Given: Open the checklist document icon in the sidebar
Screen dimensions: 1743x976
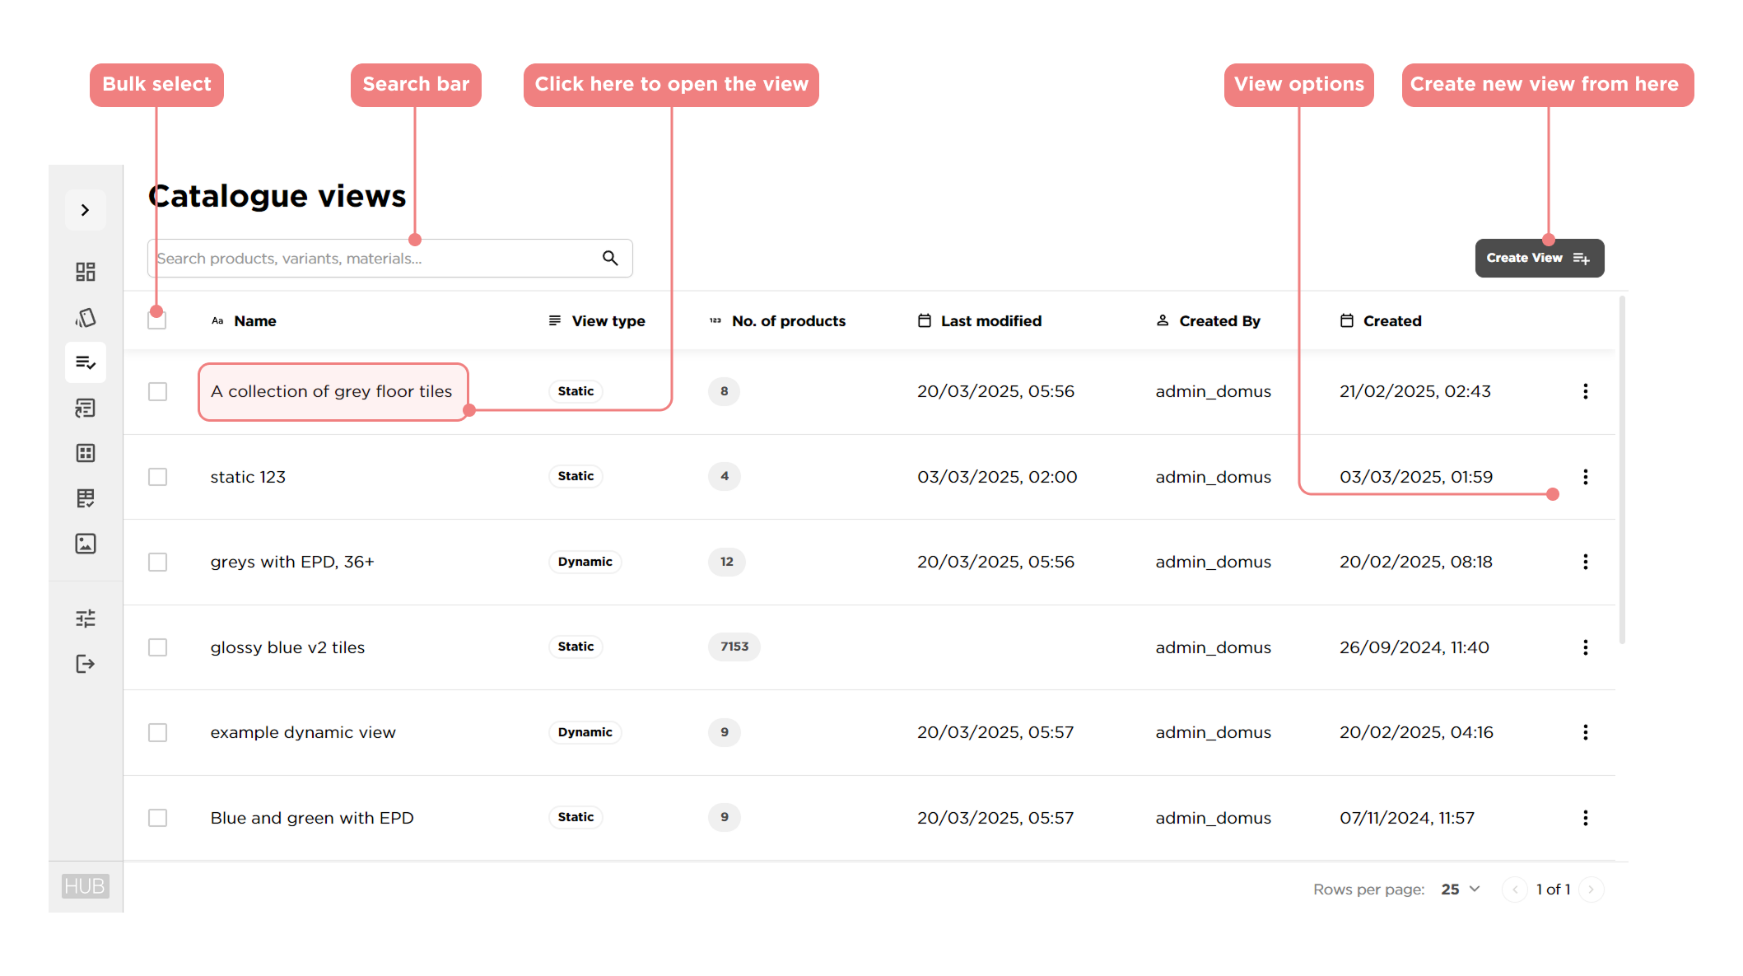Looking at the screenshot, I should pos(86,408).
